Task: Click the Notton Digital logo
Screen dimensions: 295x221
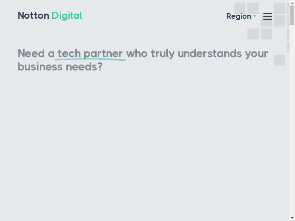Action: tap(50, 15)
